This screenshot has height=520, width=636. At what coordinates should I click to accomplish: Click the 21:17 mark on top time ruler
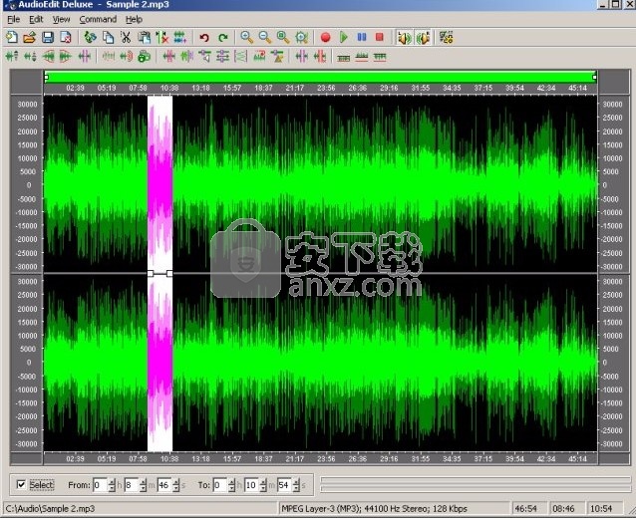(294, 88)
